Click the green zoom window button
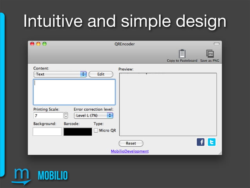The width and height of the screenshot is (250, 188). (45, 44)
